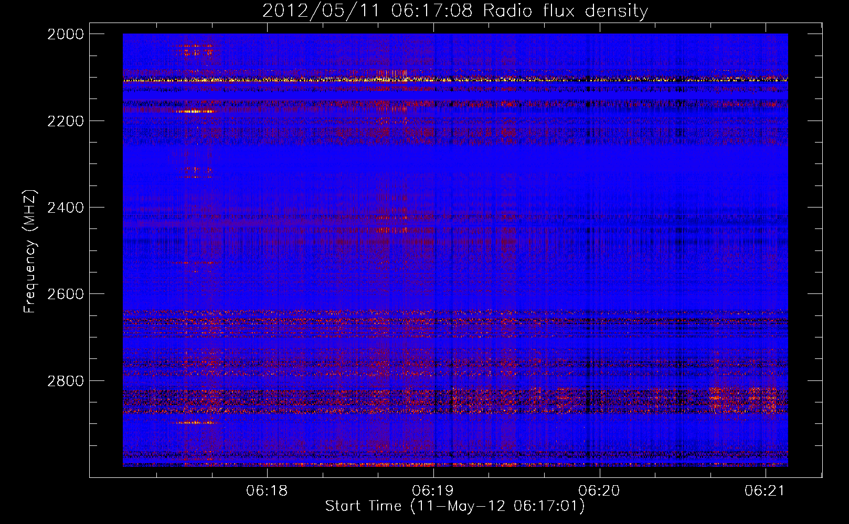Click the 'Start Time (11-May-12 06:17:01)' label

tap(455, 506)
